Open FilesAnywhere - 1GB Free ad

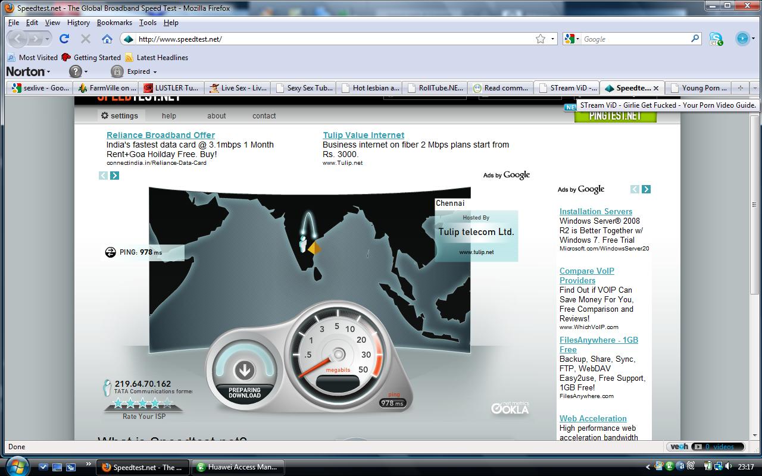(x=599, y=345)
